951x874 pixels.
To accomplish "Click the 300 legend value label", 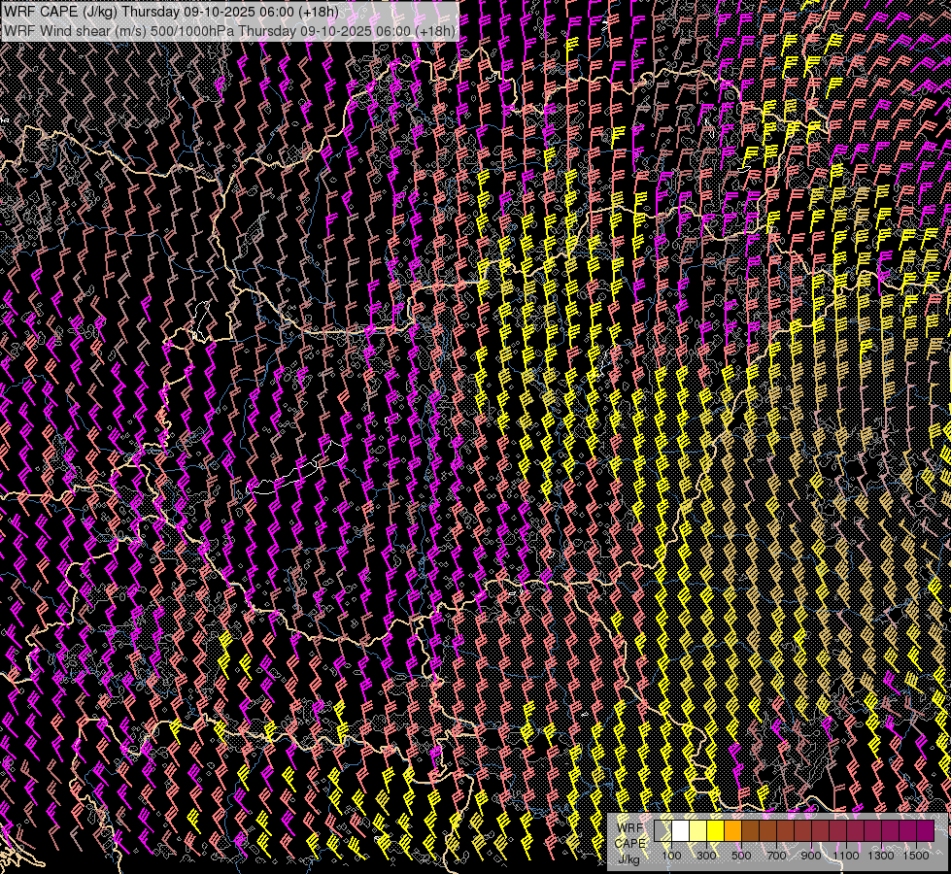I will point(706,855).
